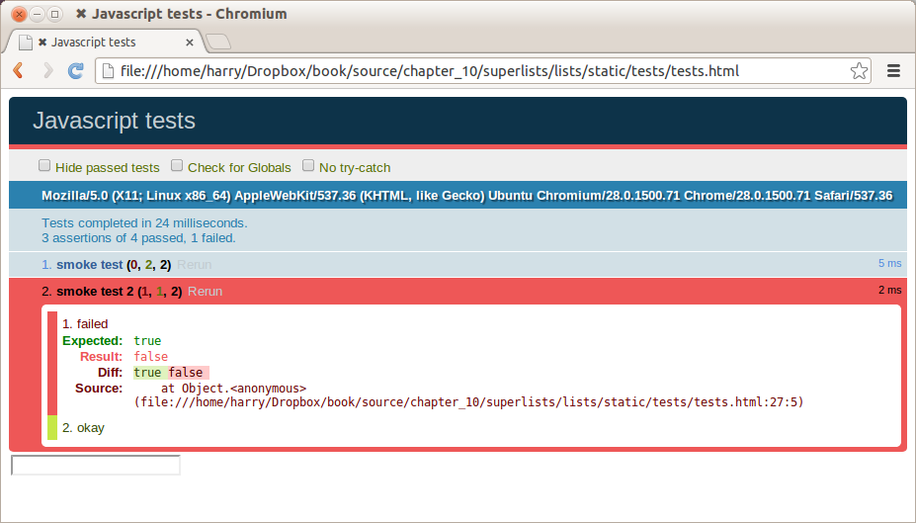
Task: Click the 1. failed assertion entry
Action: tap(85, 324)
